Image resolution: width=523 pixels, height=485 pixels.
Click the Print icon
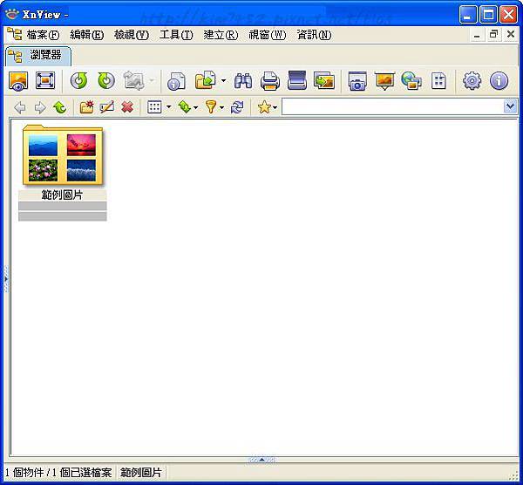270,81
